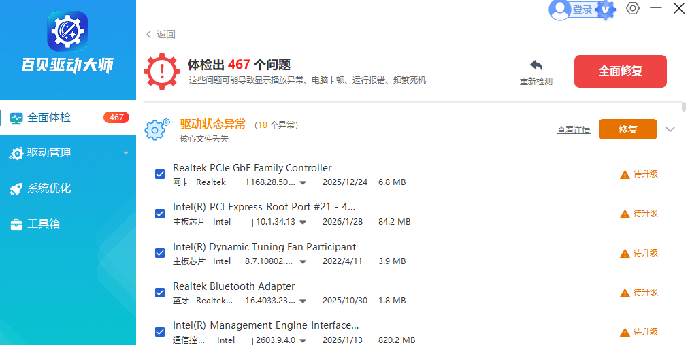Viewport: 690px width, 345px height.
Task: Click the user avatar login icon
Action: coord(559,10)
